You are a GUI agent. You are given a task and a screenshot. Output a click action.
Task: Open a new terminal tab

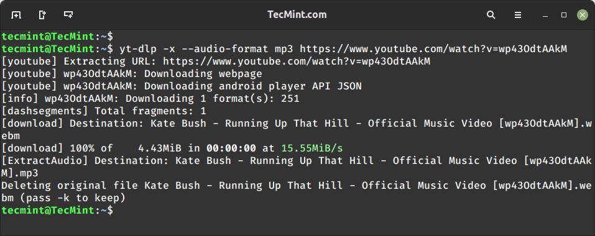click(x=16, y=15)
